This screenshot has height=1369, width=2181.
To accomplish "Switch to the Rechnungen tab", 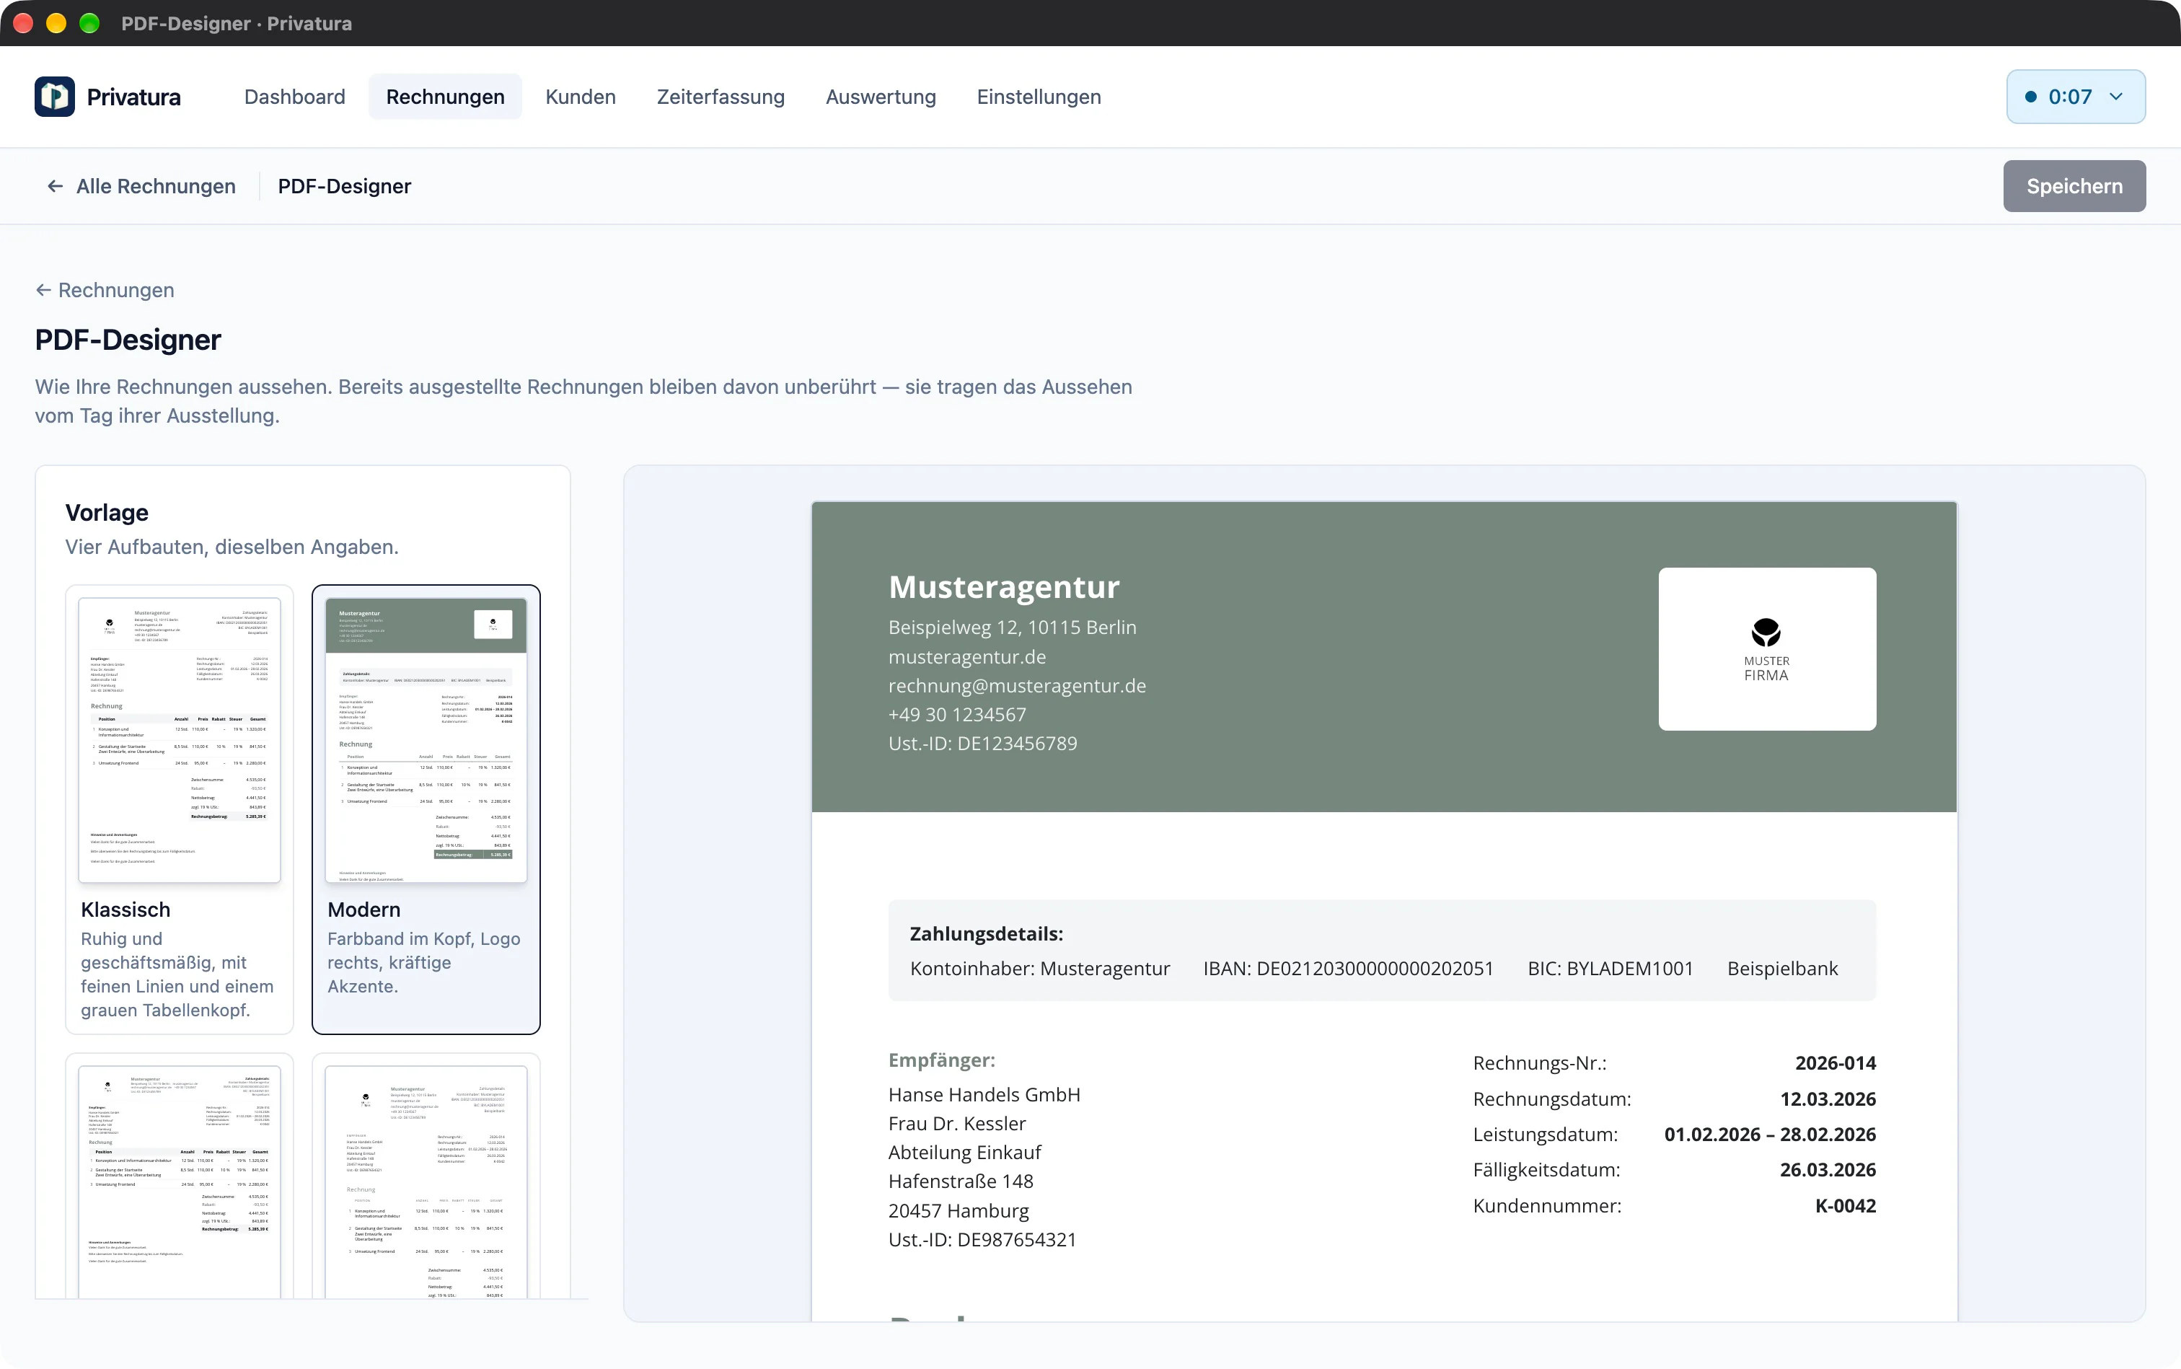I will tap(444, 97).
